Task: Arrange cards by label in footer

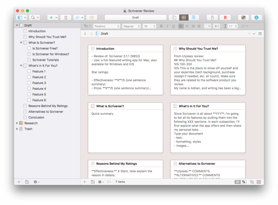Action: 252,182
